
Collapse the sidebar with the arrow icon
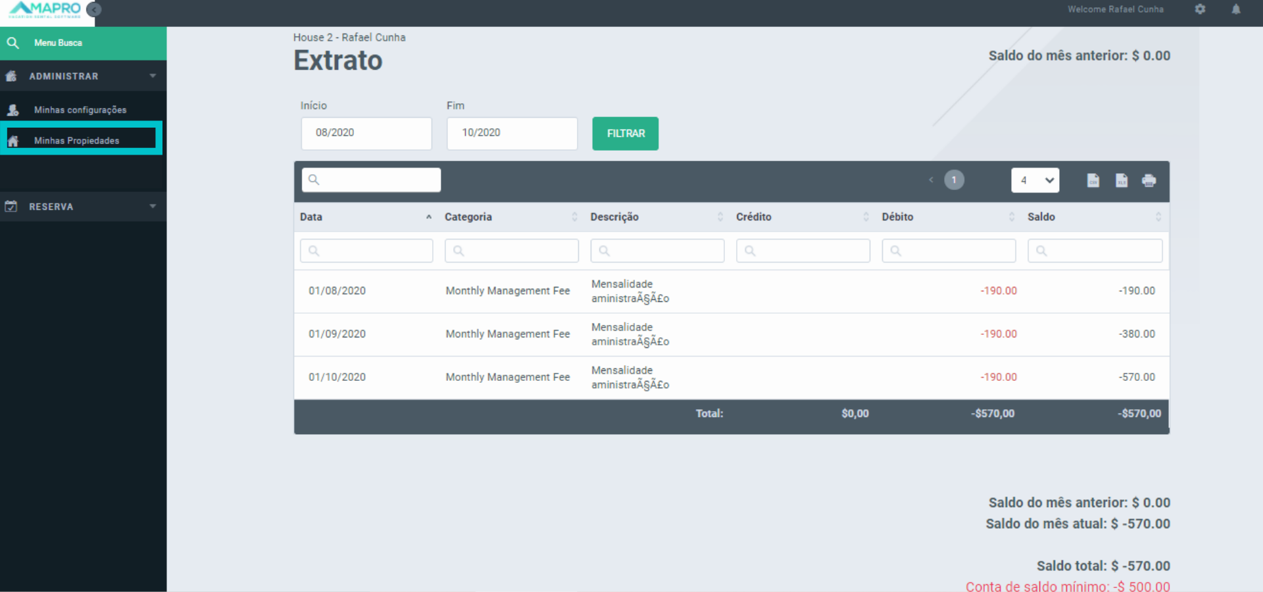tap(94, 9)
